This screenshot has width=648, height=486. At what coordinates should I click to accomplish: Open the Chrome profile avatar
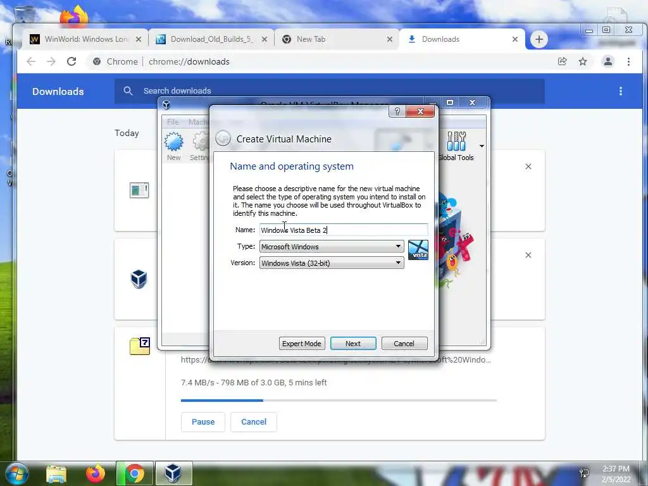click(608, 61)
